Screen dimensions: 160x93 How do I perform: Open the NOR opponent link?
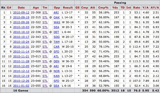[x=57, y=71]
